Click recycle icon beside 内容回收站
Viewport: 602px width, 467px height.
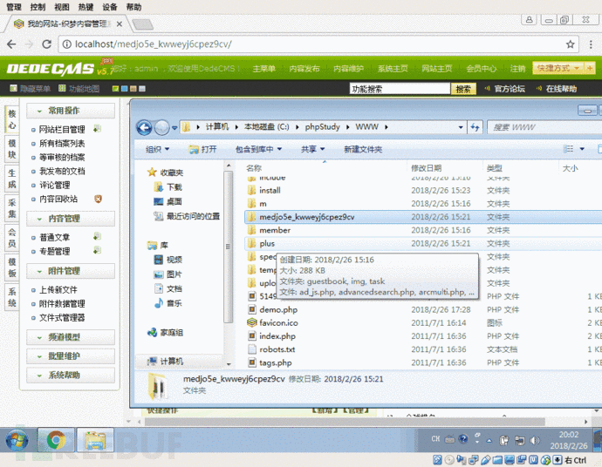98,199
